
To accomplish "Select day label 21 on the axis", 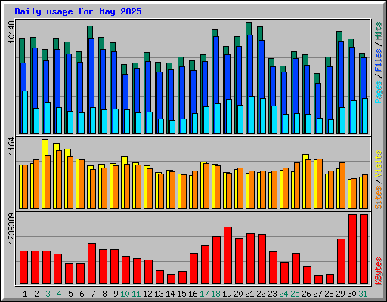I will 249,294.
